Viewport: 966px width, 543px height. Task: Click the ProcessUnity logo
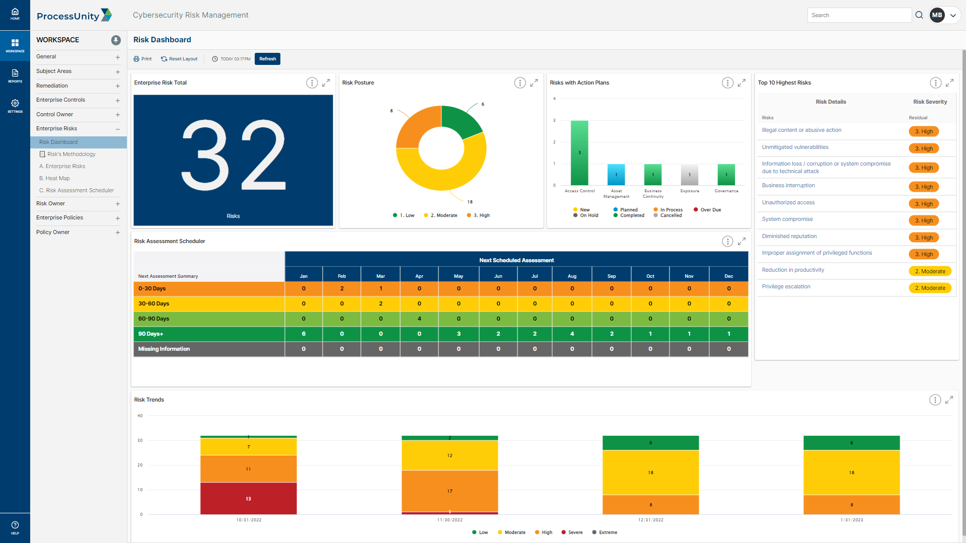click(74, 15)
